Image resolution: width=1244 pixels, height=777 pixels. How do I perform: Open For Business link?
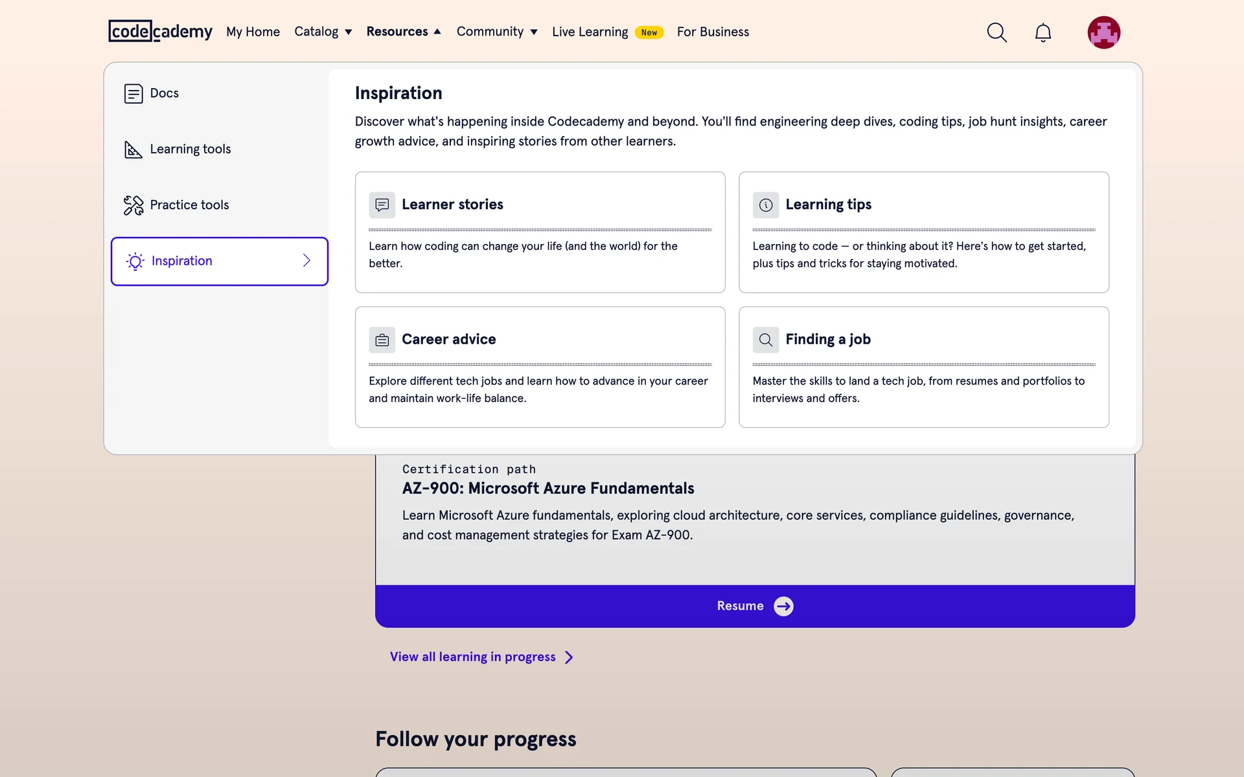(x=713, y=32)
